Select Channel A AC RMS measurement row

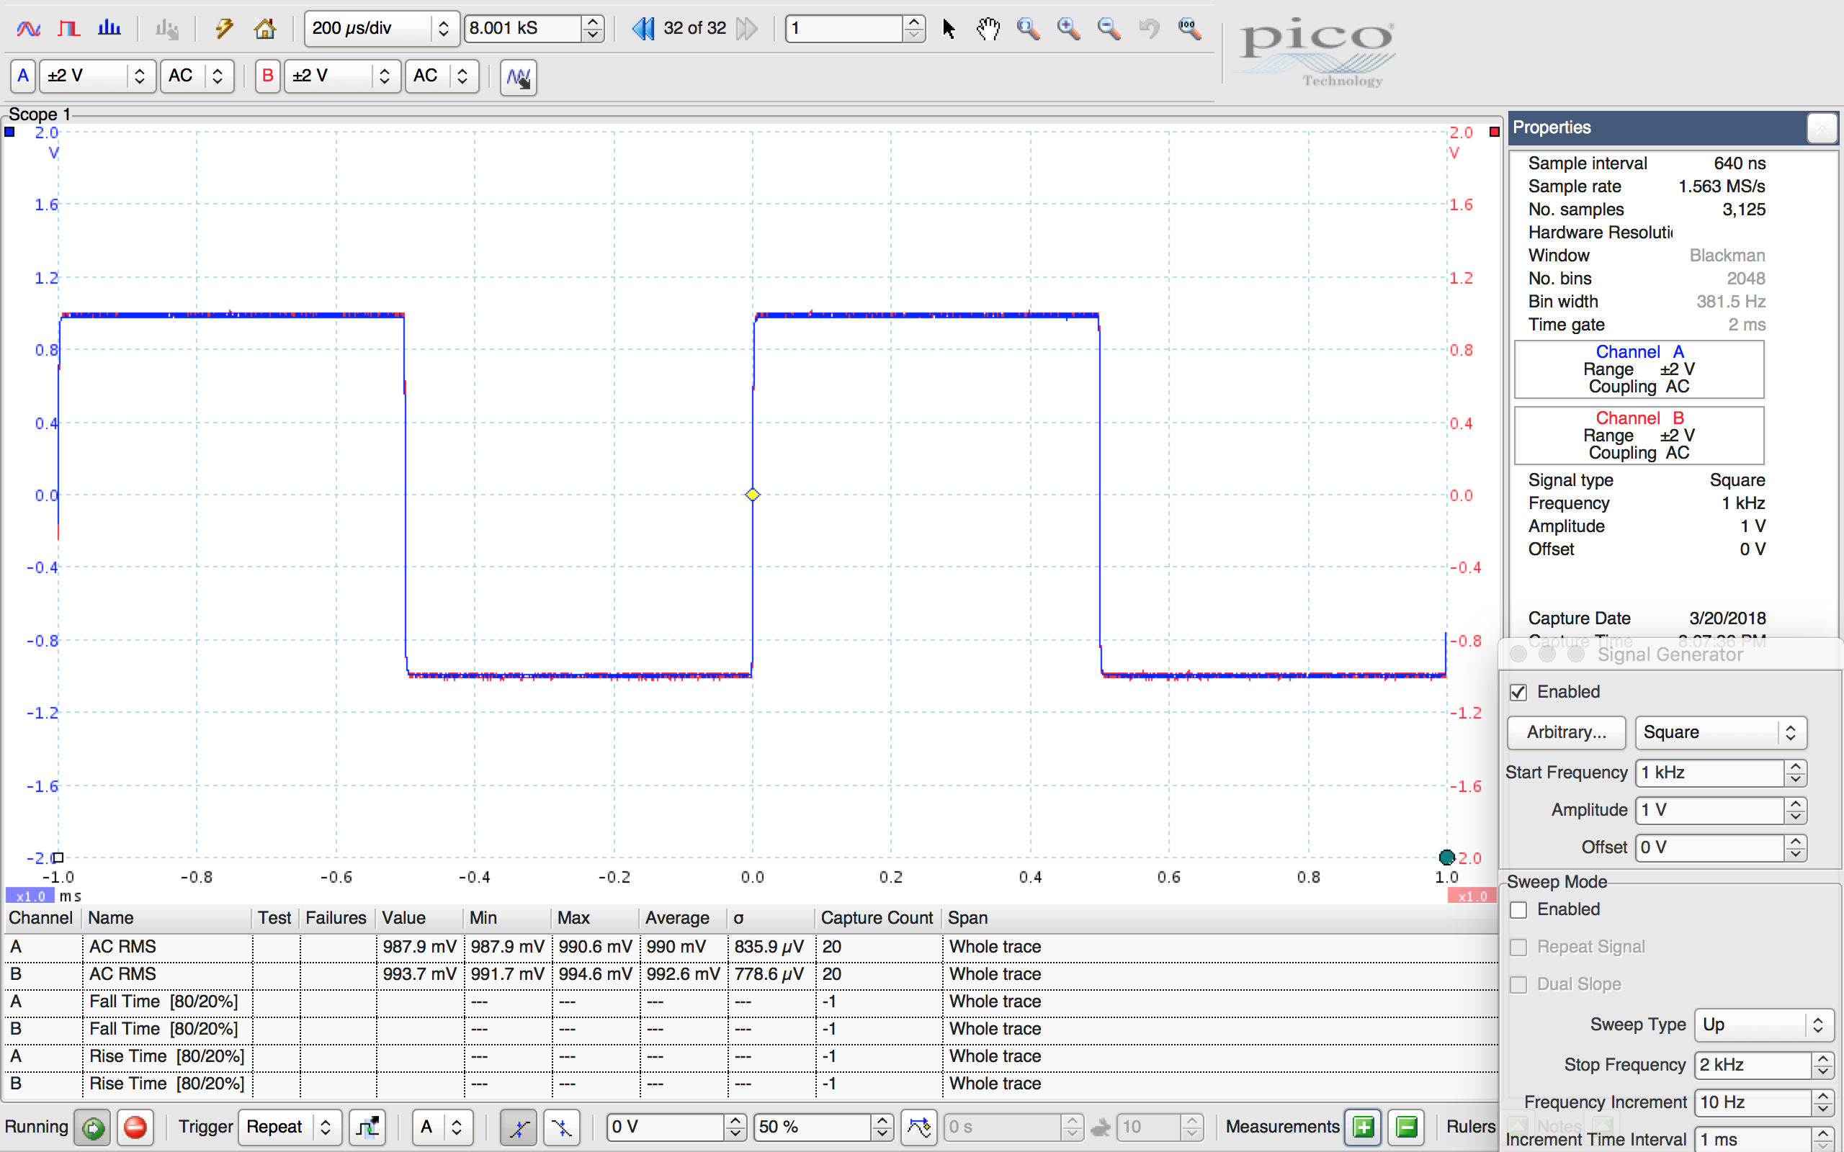point(751,947)
